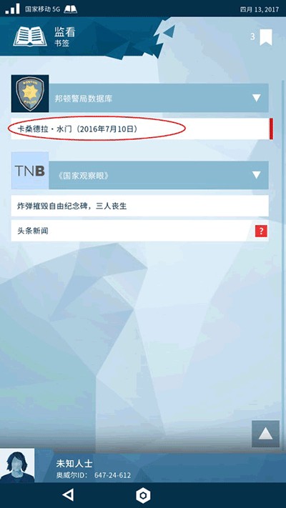
Task: Collapse the 《国家观察眼》 section arrow
Action: coord(257,175)
